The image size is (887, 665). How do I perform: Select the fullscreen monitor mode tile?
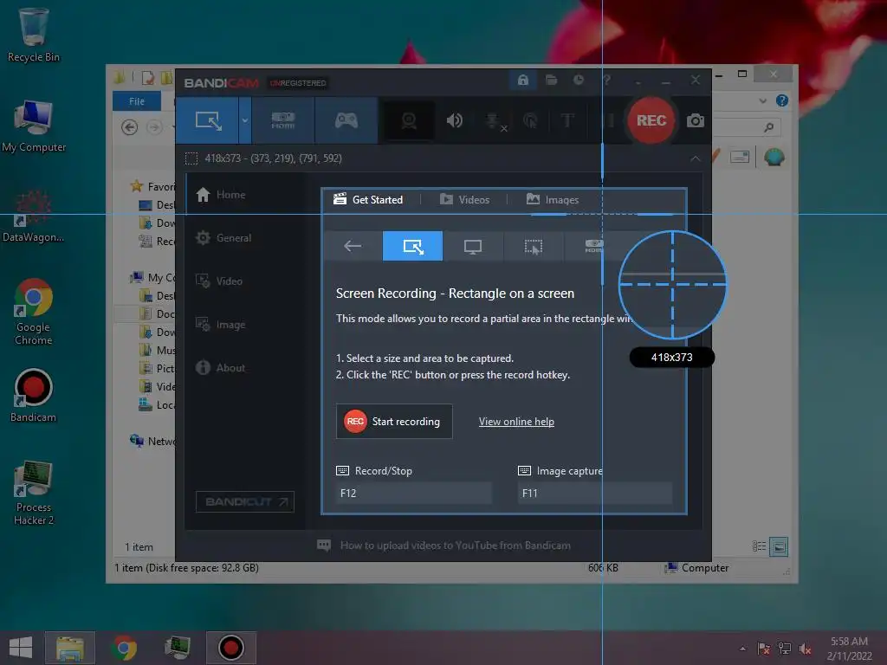pos(473,246)
